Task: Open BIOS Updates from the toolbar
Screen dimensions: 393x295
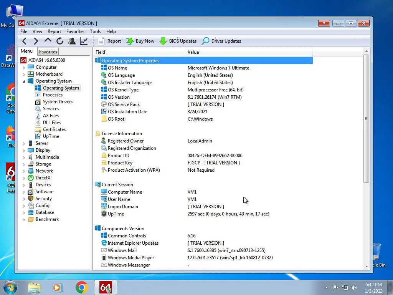Action: (x=178, y=41)
